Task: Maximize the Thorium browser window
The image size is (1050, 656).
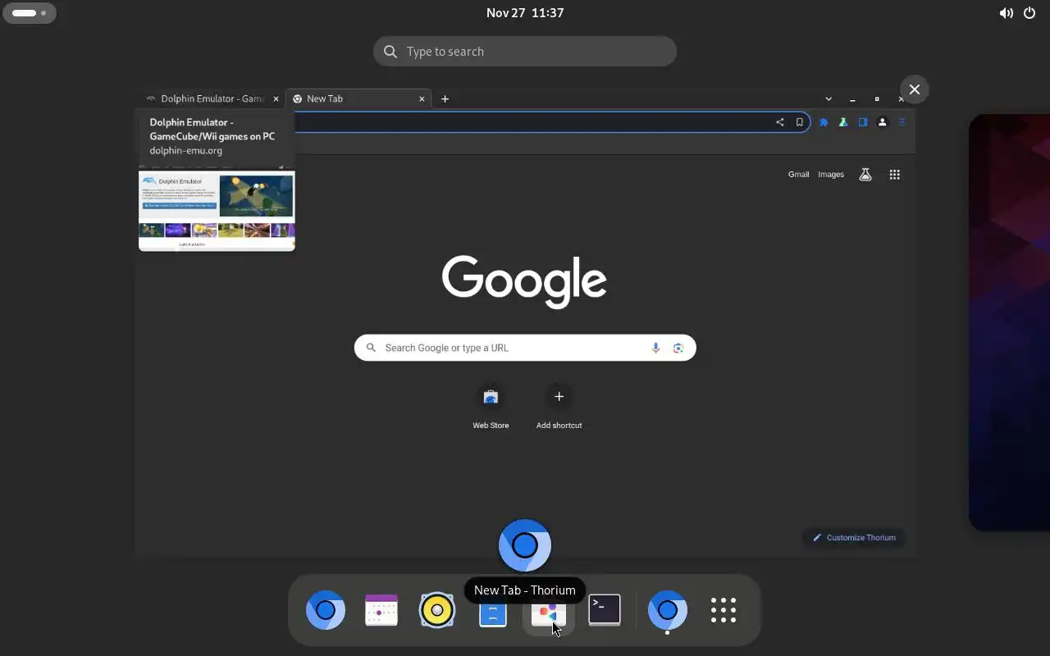Action: coord(877,98)
